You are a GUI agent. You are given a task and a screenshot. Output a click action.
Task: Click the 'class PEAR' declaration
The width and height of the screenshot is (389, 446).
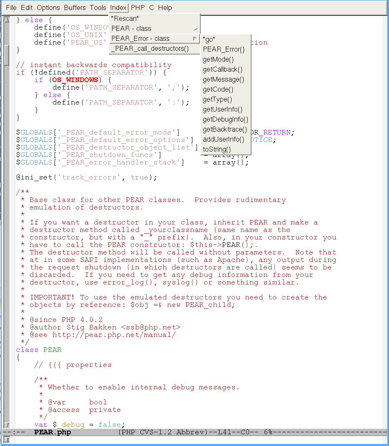39,349
